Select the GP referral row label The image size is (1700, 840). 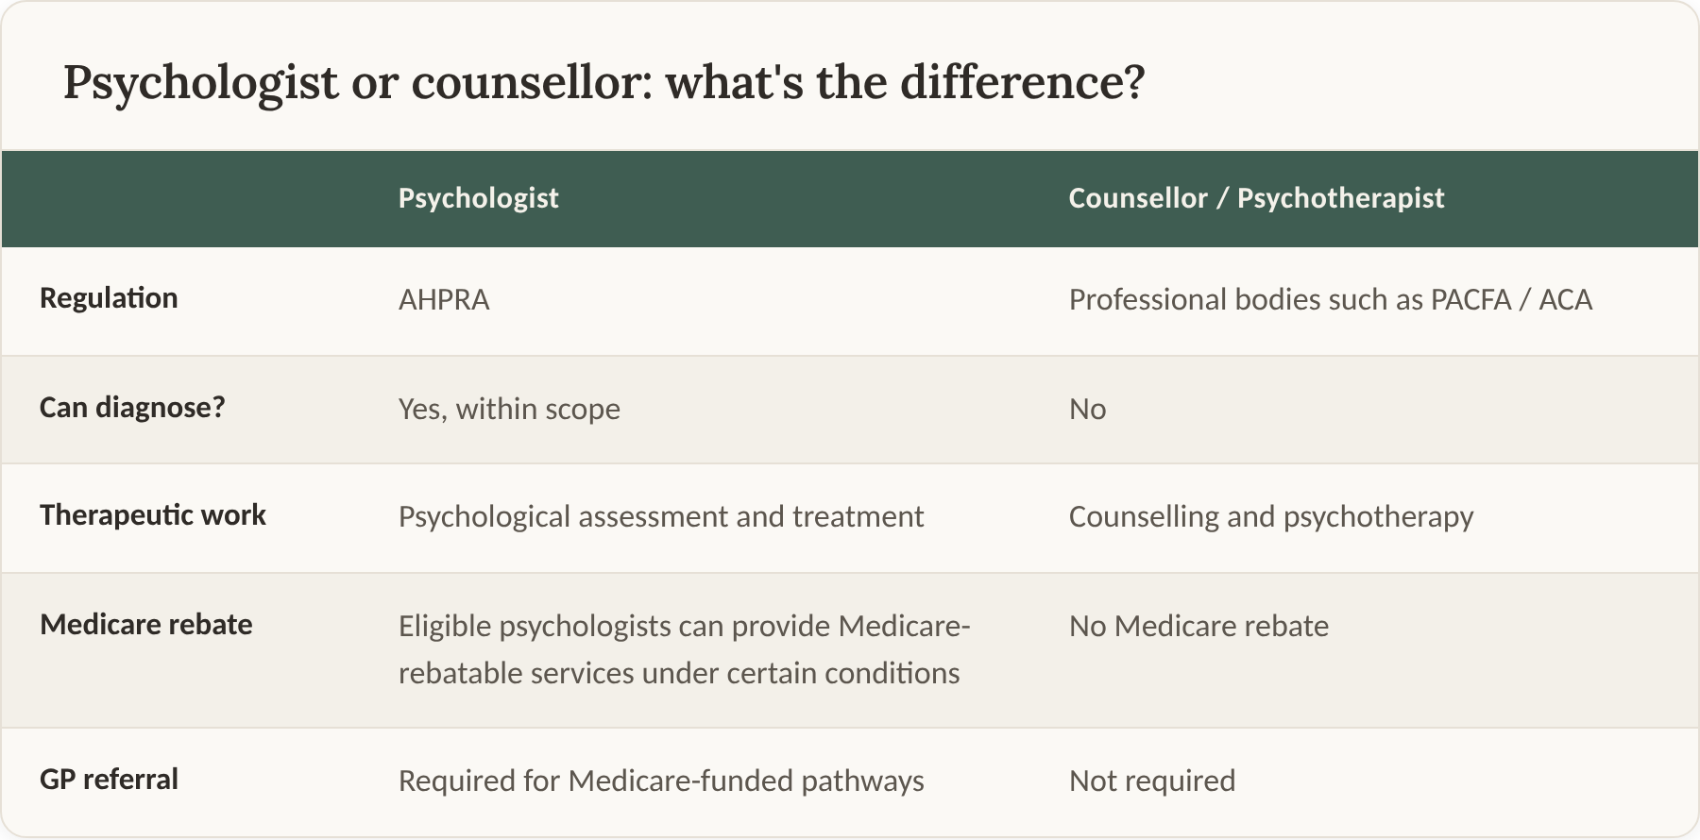(x=109, y=780)
